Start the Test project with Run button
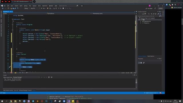Viewport: 183px width, 103px height. point(43,8)
